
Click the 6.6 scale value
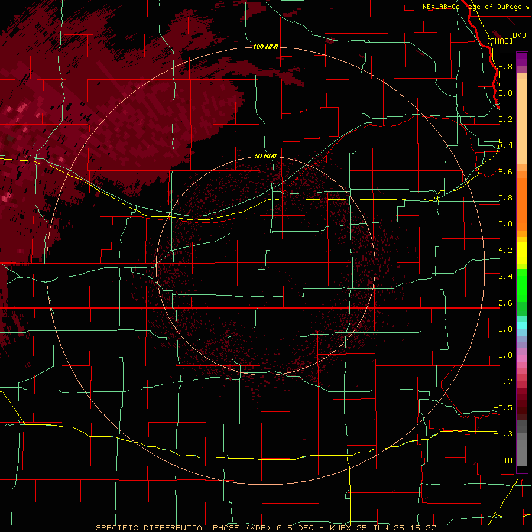[x=505, y=171]
